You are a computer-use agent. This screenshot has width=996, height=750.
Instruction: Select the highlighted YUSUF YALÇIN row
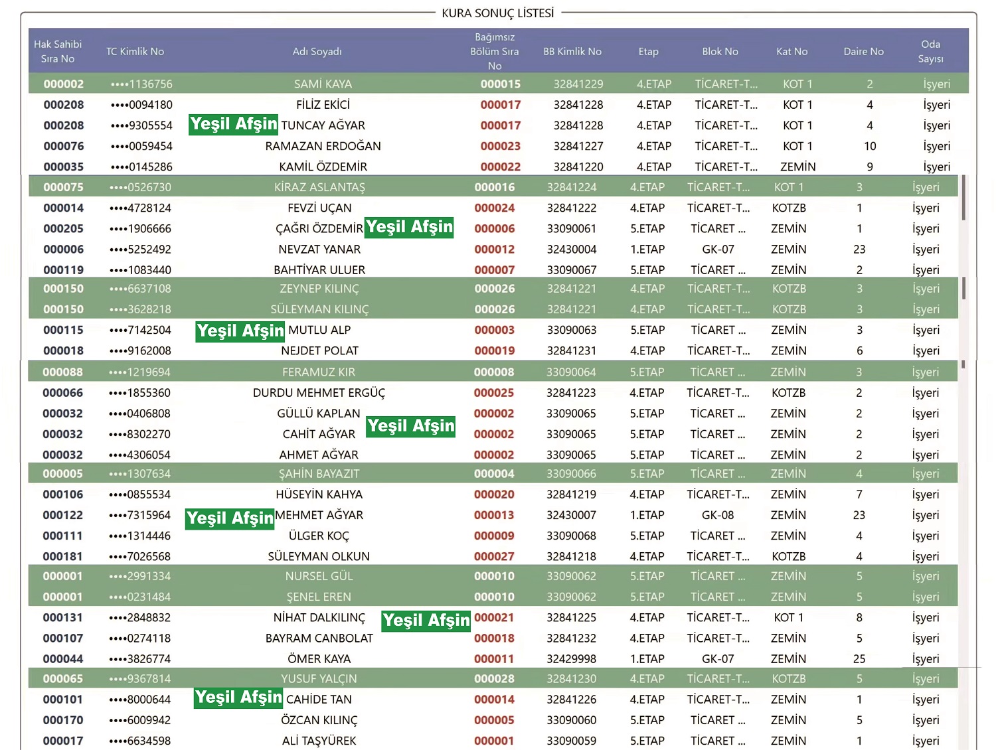319,679
